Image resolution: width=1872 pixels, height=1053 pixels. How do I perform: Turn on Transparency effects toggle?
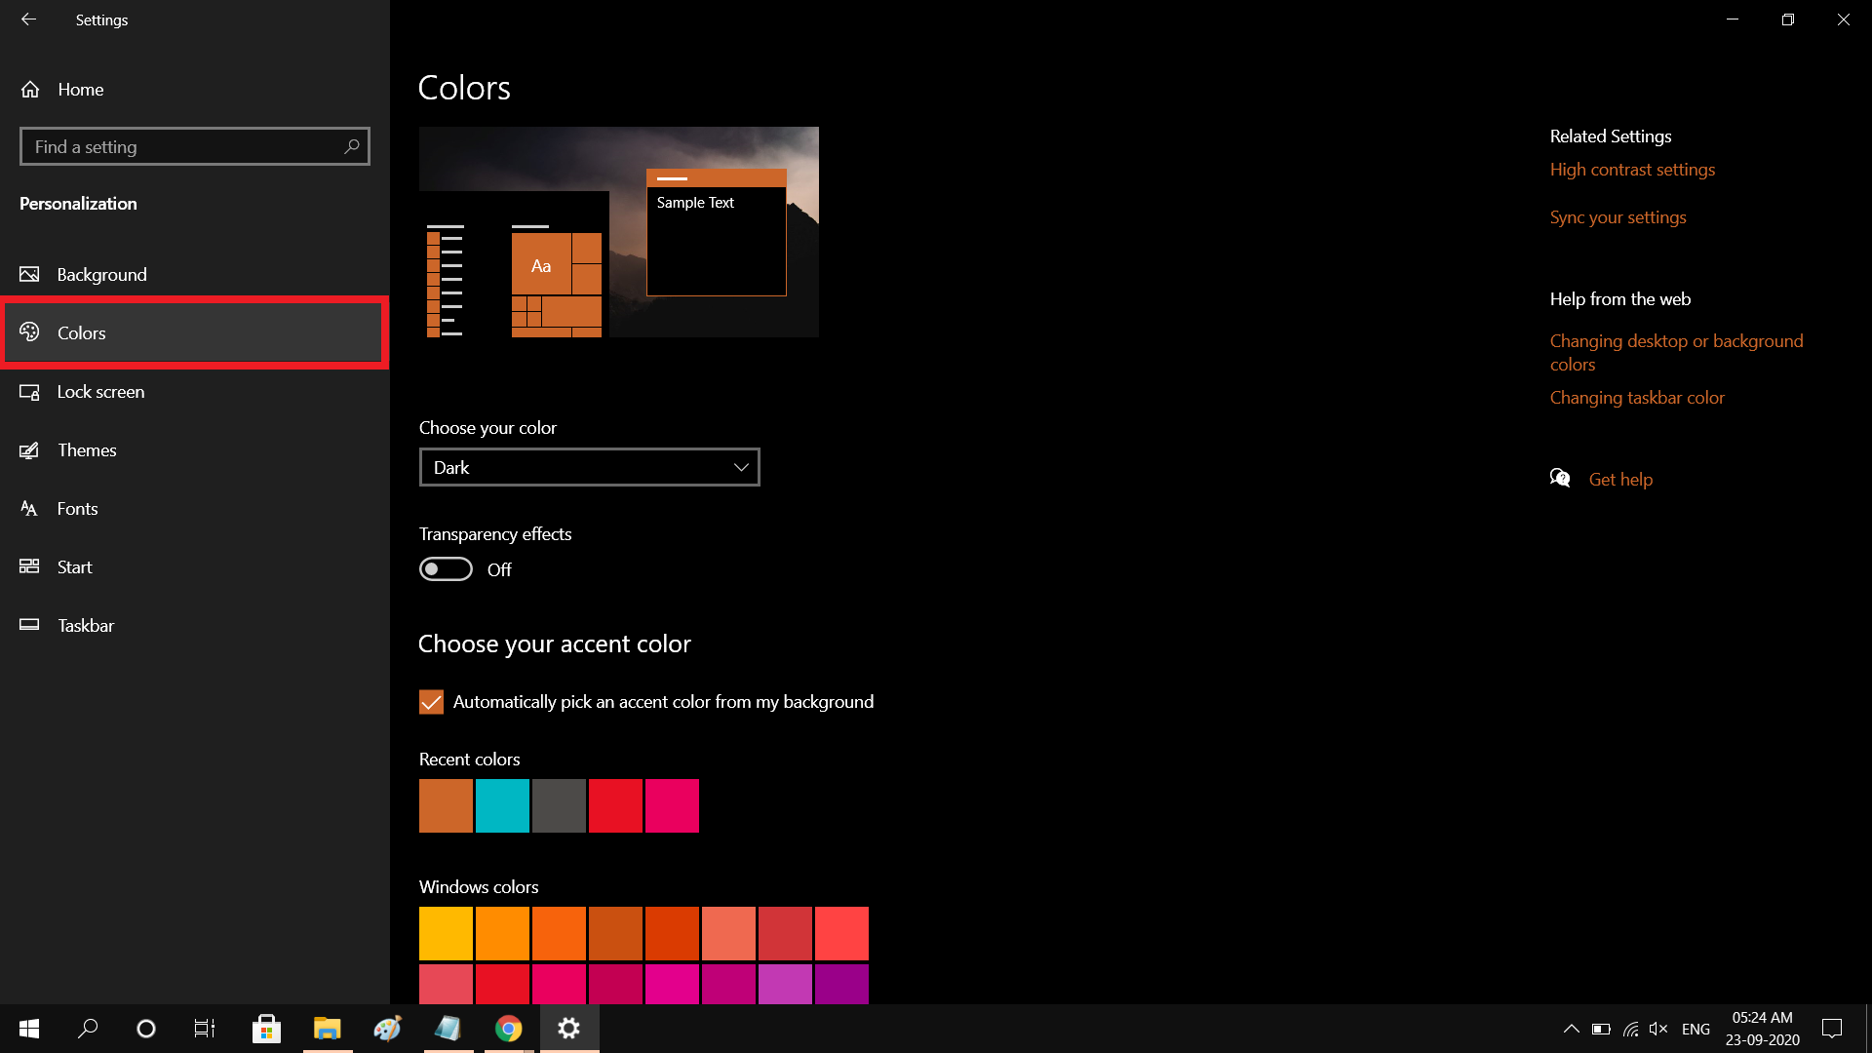(446, 569)
